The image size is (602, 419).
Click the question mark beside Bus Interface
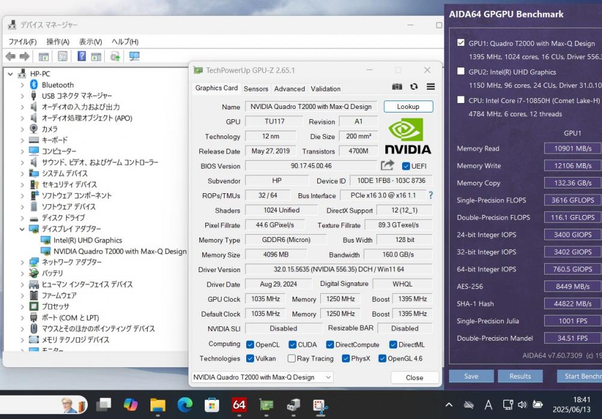[431, 195]
